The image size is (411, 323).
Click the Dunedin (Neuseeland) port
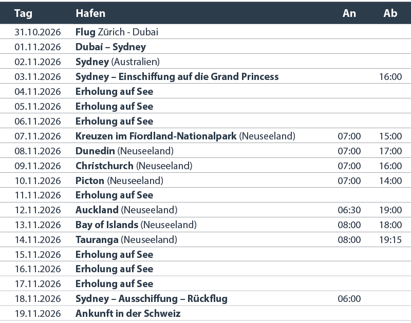click(x=124, y=151)
